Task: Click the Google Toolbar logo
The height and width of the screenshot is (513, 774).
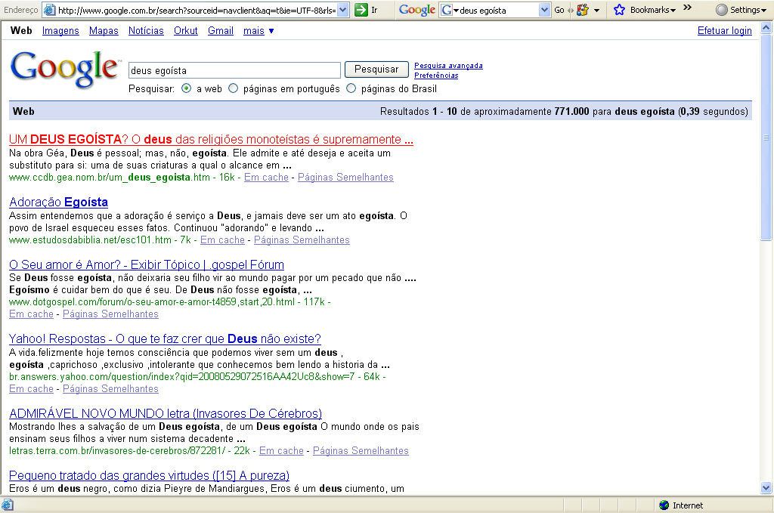Action: point(416,10)
